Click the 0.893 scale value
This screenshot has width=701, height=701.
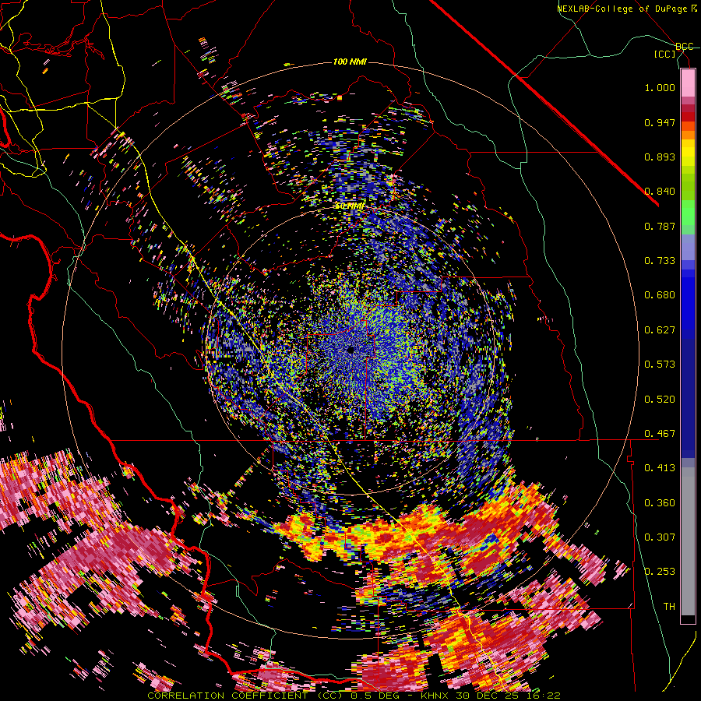[x=660, y=157]
